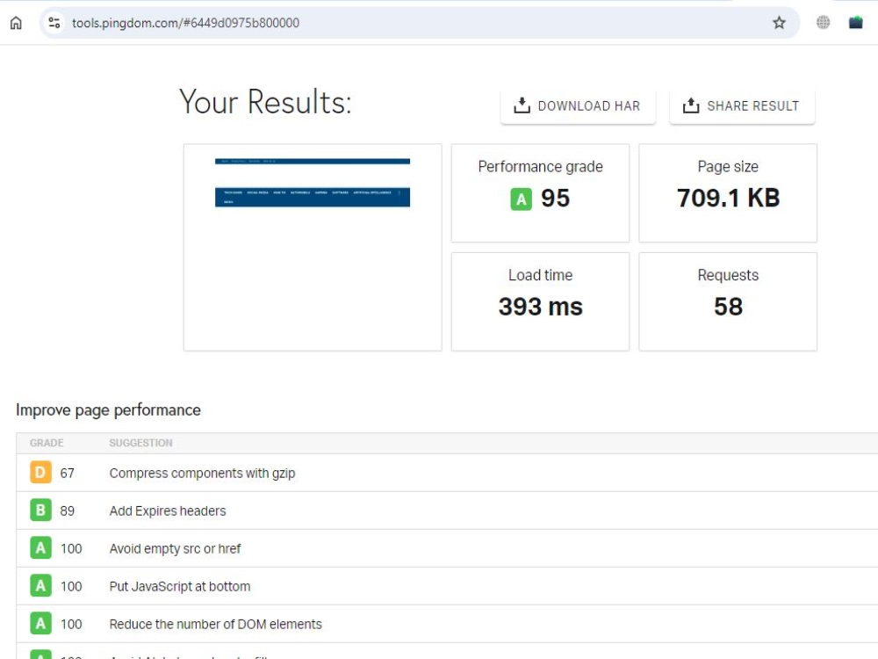Expand "Put JavaScript at bottom" suggestion
This screenshot has width=878, height=659.
(447, 586)
